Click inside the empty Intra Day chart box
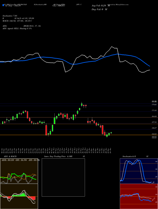 [63, 177]
